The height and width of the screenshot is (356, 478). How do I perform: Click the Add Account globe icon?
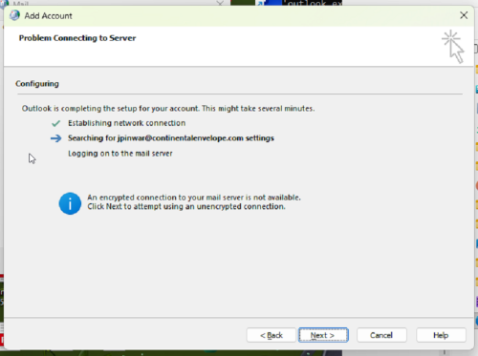point(14,15)
